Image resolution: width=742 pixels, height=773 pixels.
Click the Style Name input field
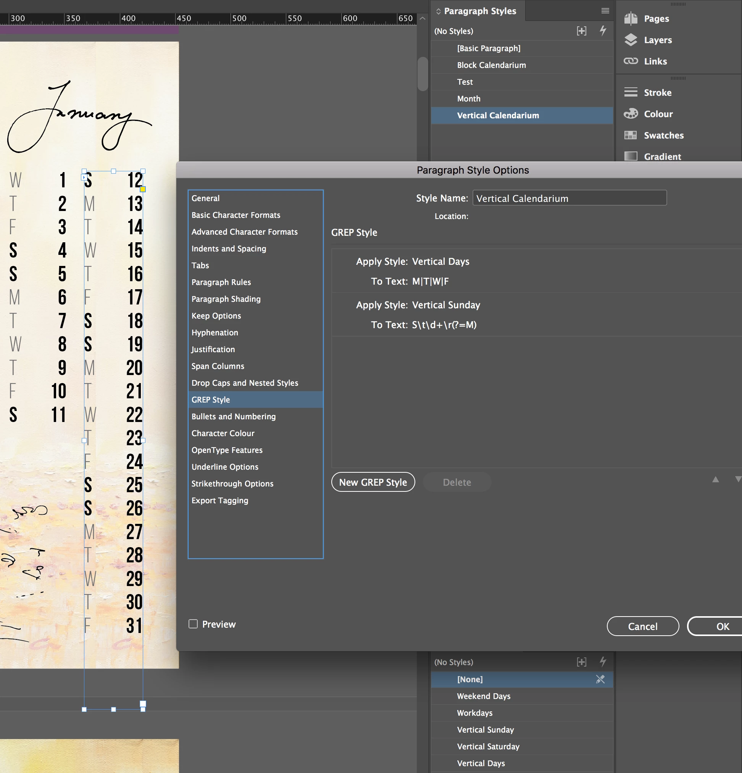(569, 198)
